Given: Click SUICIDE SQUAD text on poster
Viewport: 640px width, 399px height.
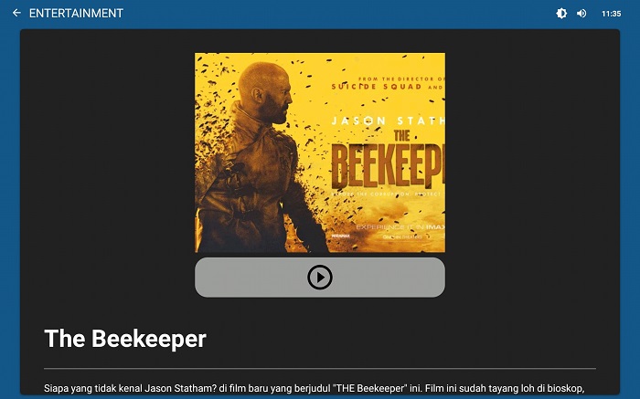Looking at the screenshot, I should tap(377, 87).
